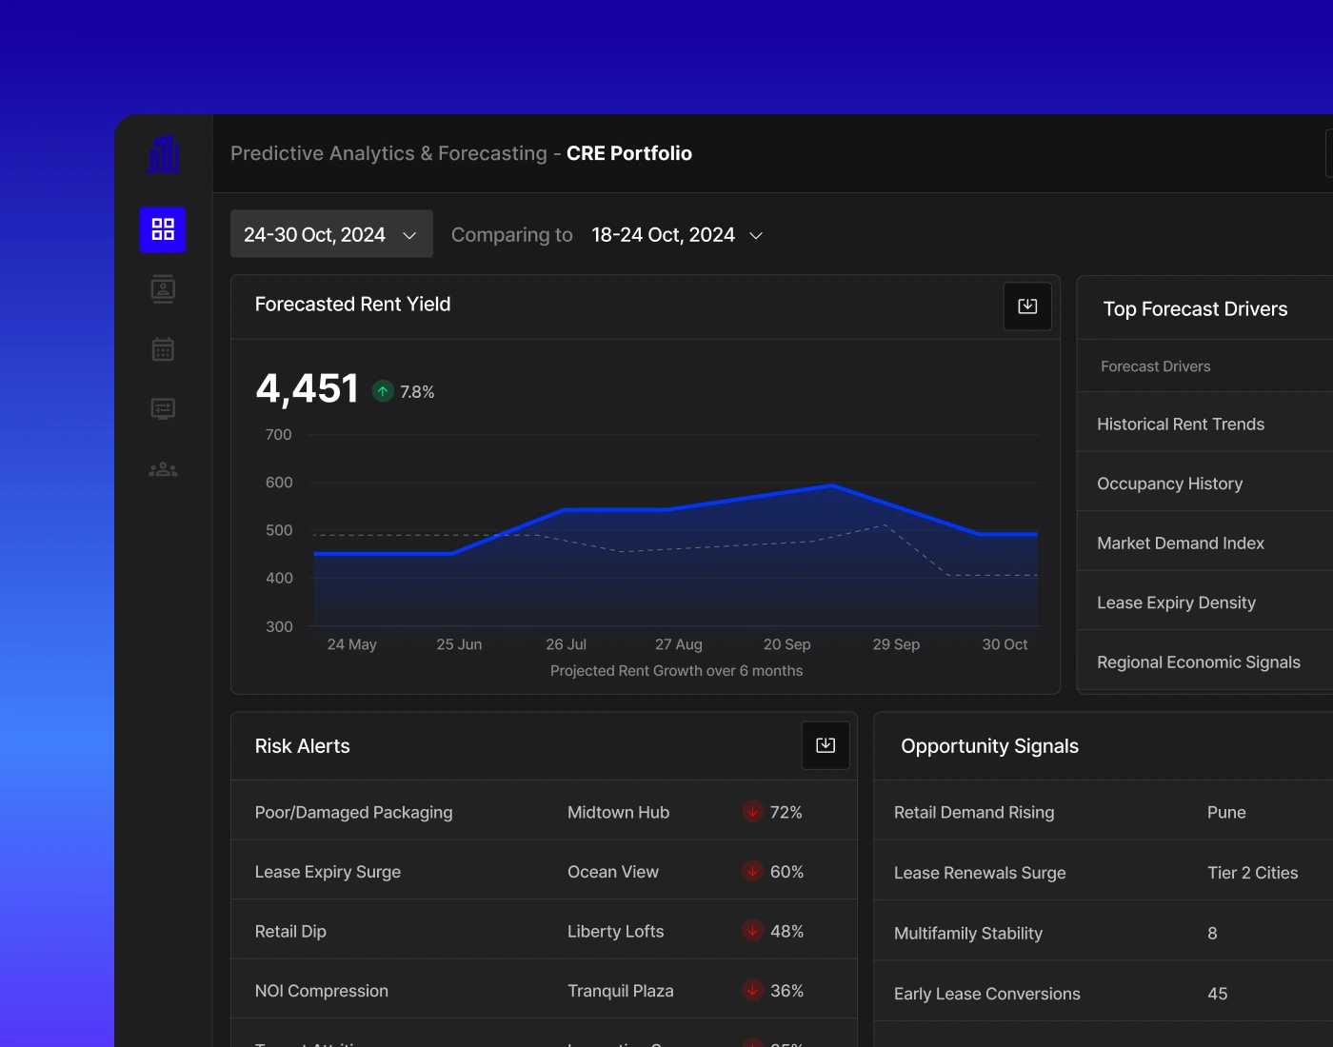Click the green up arrow beside 7.8%
Screen dimensions: 1333x1047
383,391
